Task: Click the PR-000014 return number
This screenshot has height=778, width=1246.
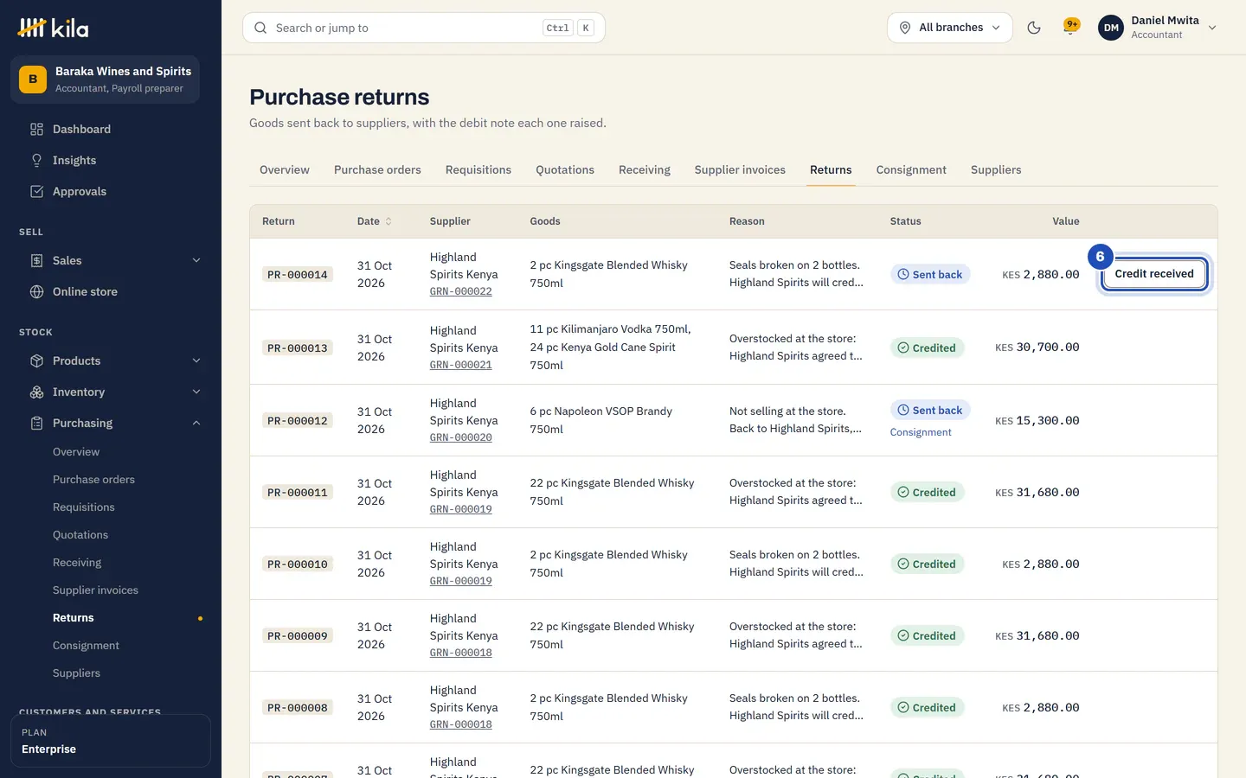Action: [x=298, y=275]
